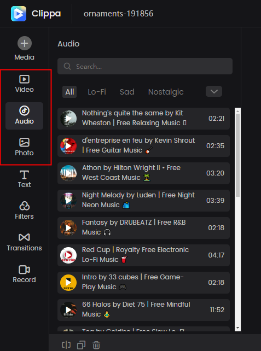Open the Photo sidebar section
Screen dimensions: 261x351
[x=25, y=148]
